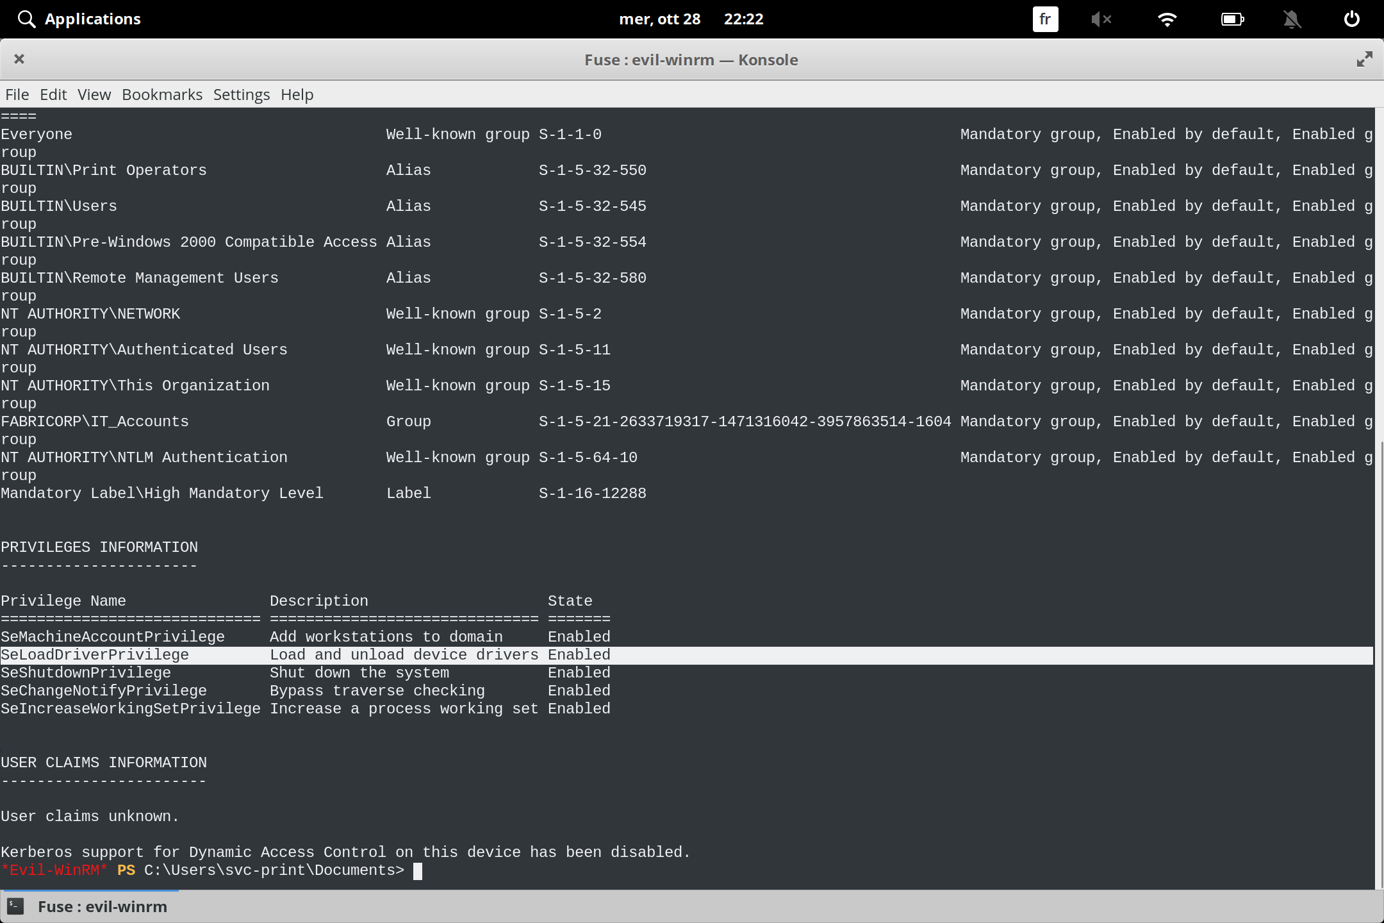Open the File menu
Screen dimensions: 1384x923
pyautogui.click(x=17, y=94)
